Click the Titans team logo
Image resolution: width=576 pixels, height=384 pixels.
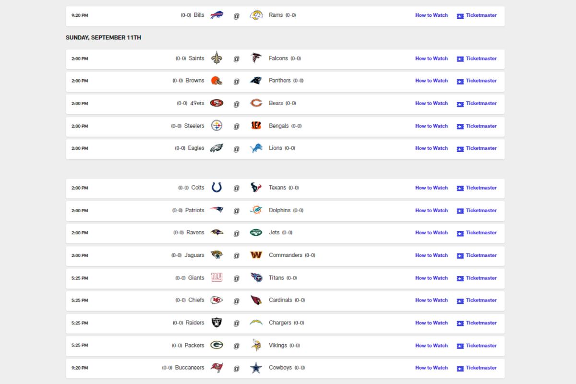[256, 278]
